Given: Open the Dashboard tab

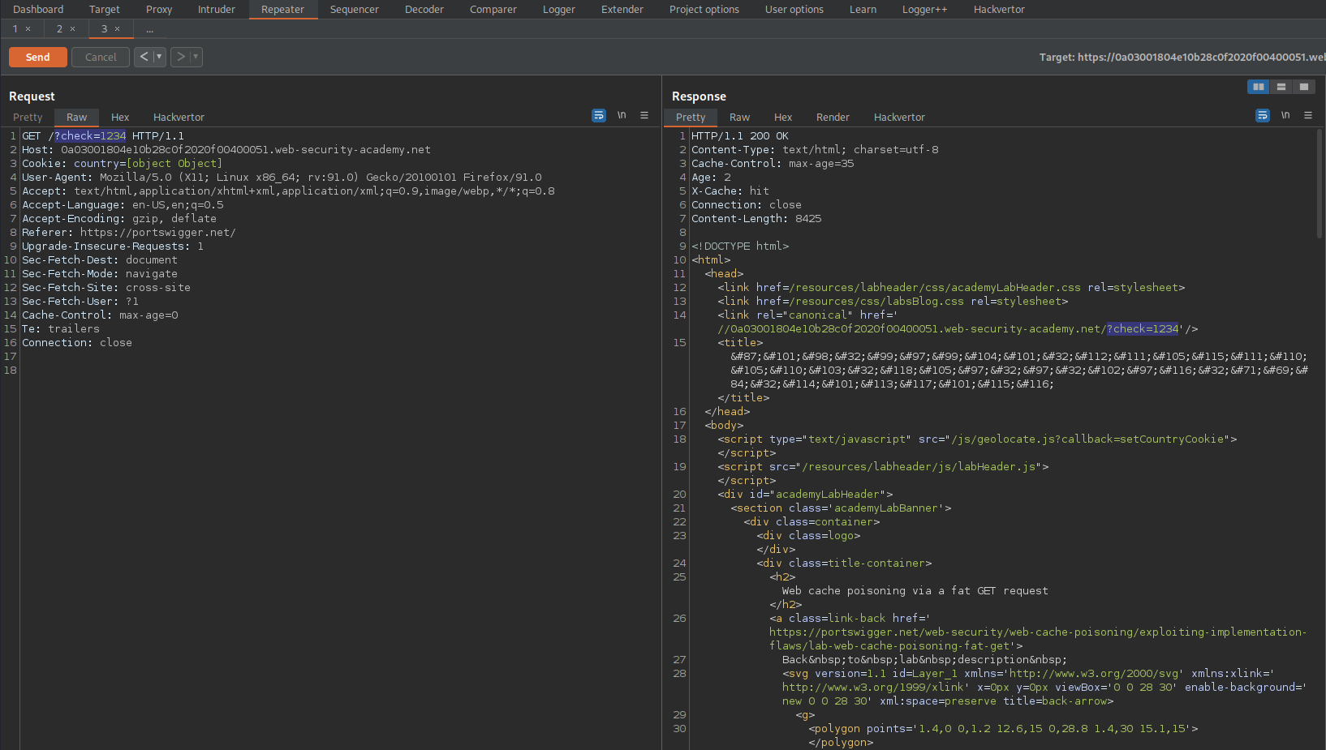Looking at the screenshot, I should (x=38, y=10).
